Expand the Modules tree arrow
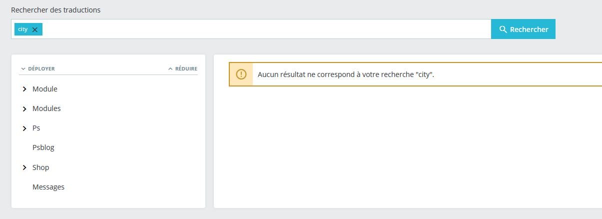 tap(24, 108)
